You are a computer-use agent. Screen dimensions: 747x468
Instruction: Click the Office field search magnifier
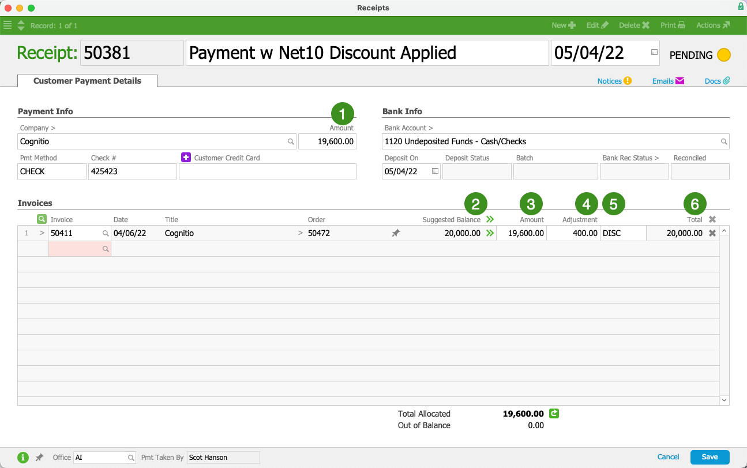(x=131, y=458)
